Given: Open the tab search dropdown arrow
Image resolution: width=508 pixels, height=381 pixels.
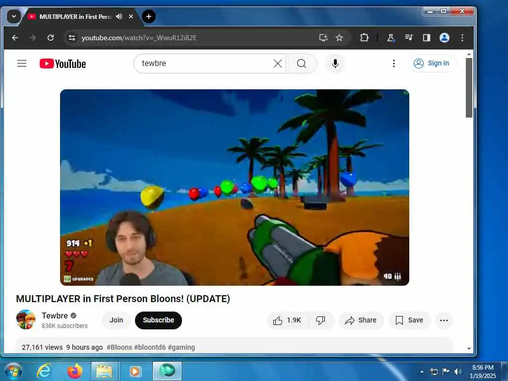Looking at the screenshot, I should point(13,16).
